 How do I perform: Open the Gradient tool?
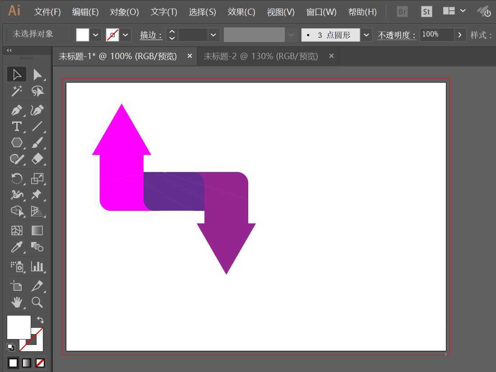[x=38, y=230]
